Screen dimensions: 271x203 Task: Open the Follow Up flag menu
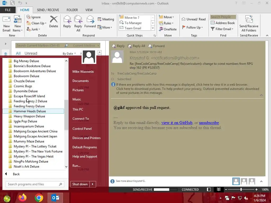pyautogui.click(x=192, y=27)
